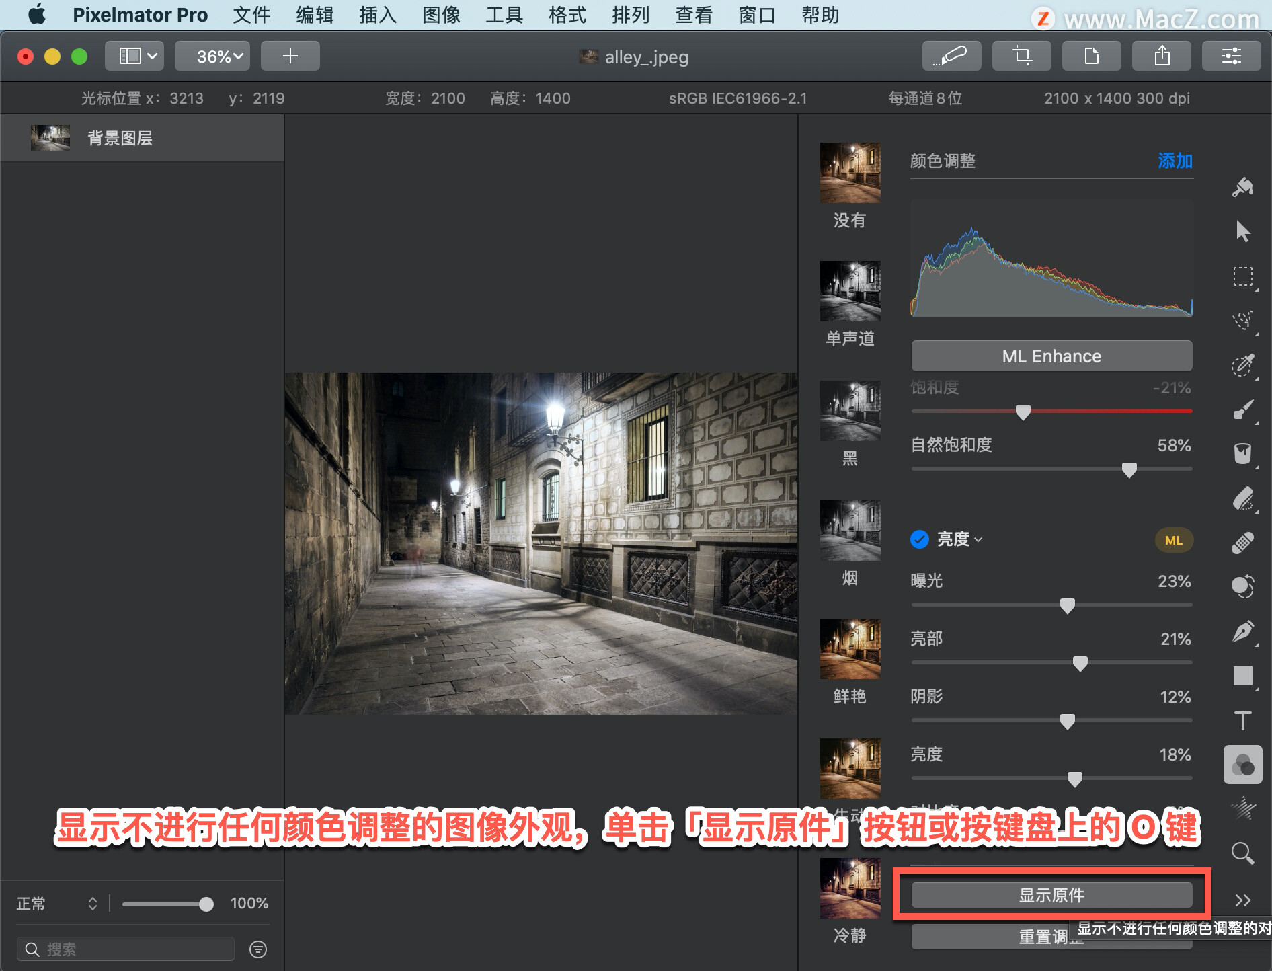
Task: Expand the tools strip with double chevron
Action: pos(1243,900)
